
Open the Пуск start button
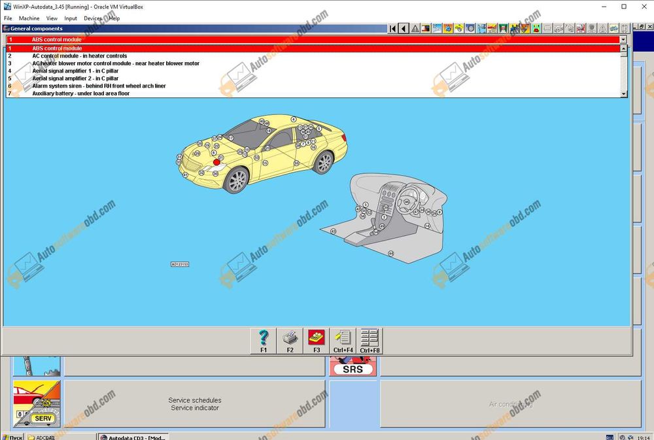pos(12,437)
